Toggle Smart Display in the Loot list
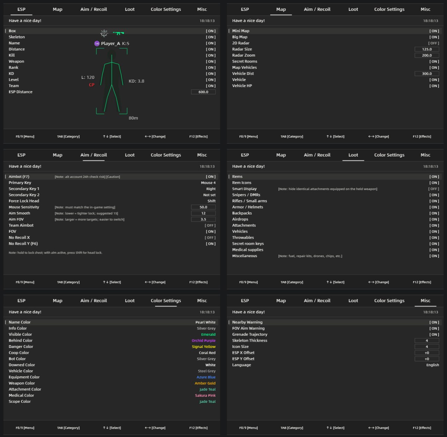Screen dimensions: 447x437 [x=434, y=189]
